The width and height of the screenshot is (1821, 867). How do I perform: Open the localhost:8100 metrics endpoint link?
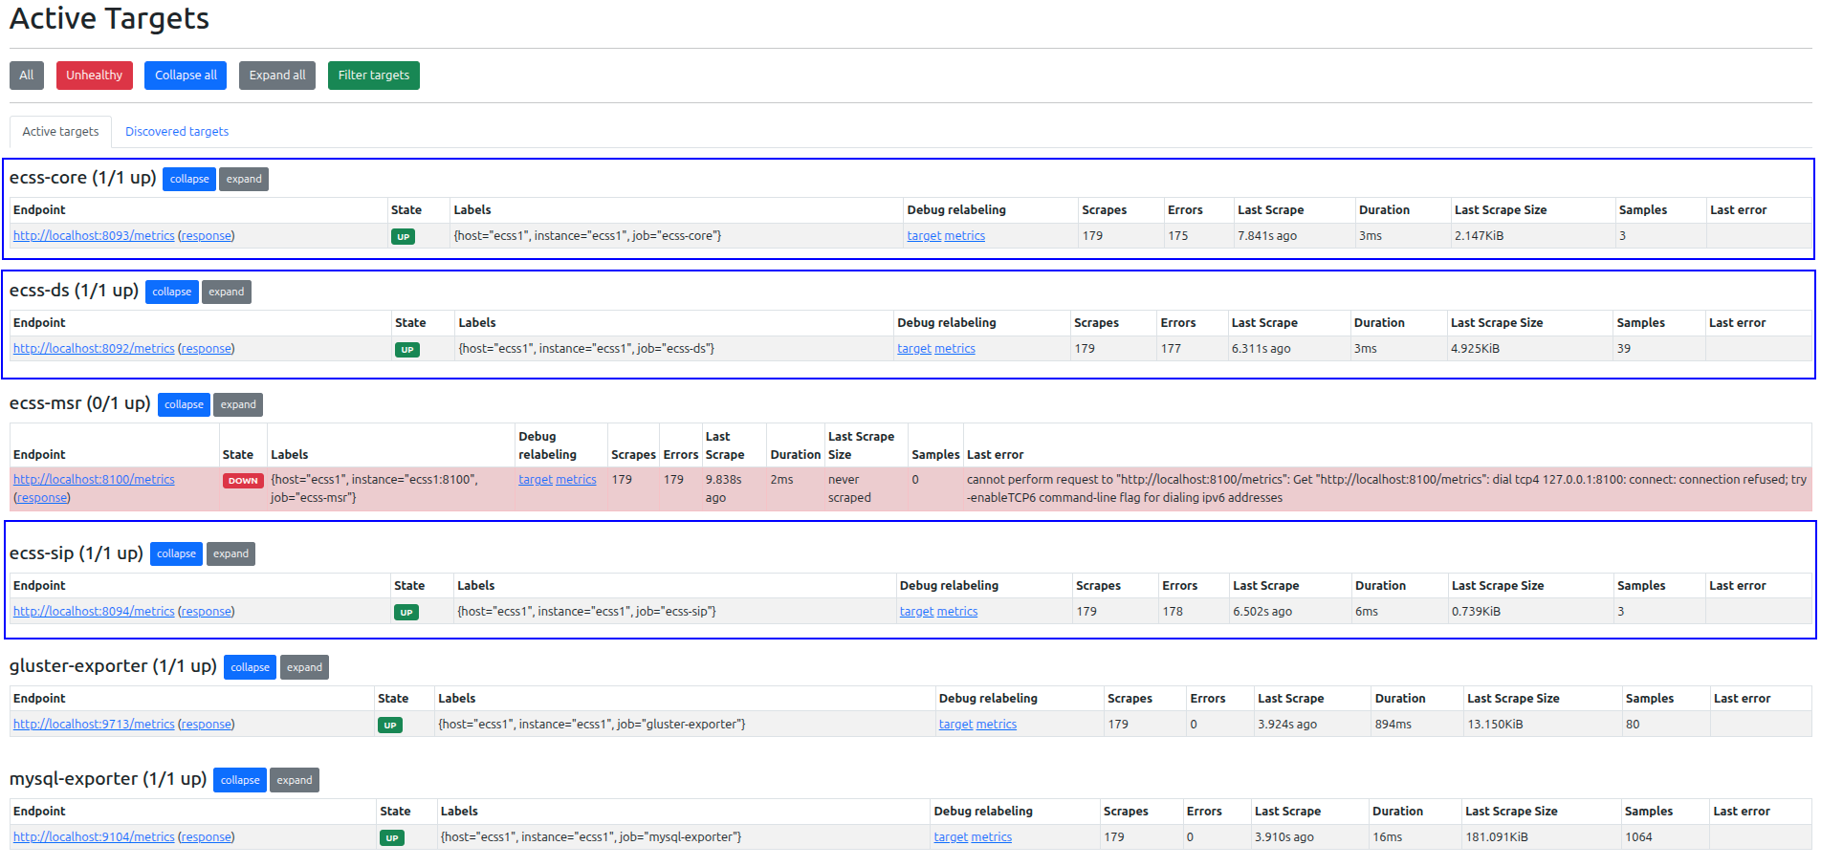click(94, 480)
